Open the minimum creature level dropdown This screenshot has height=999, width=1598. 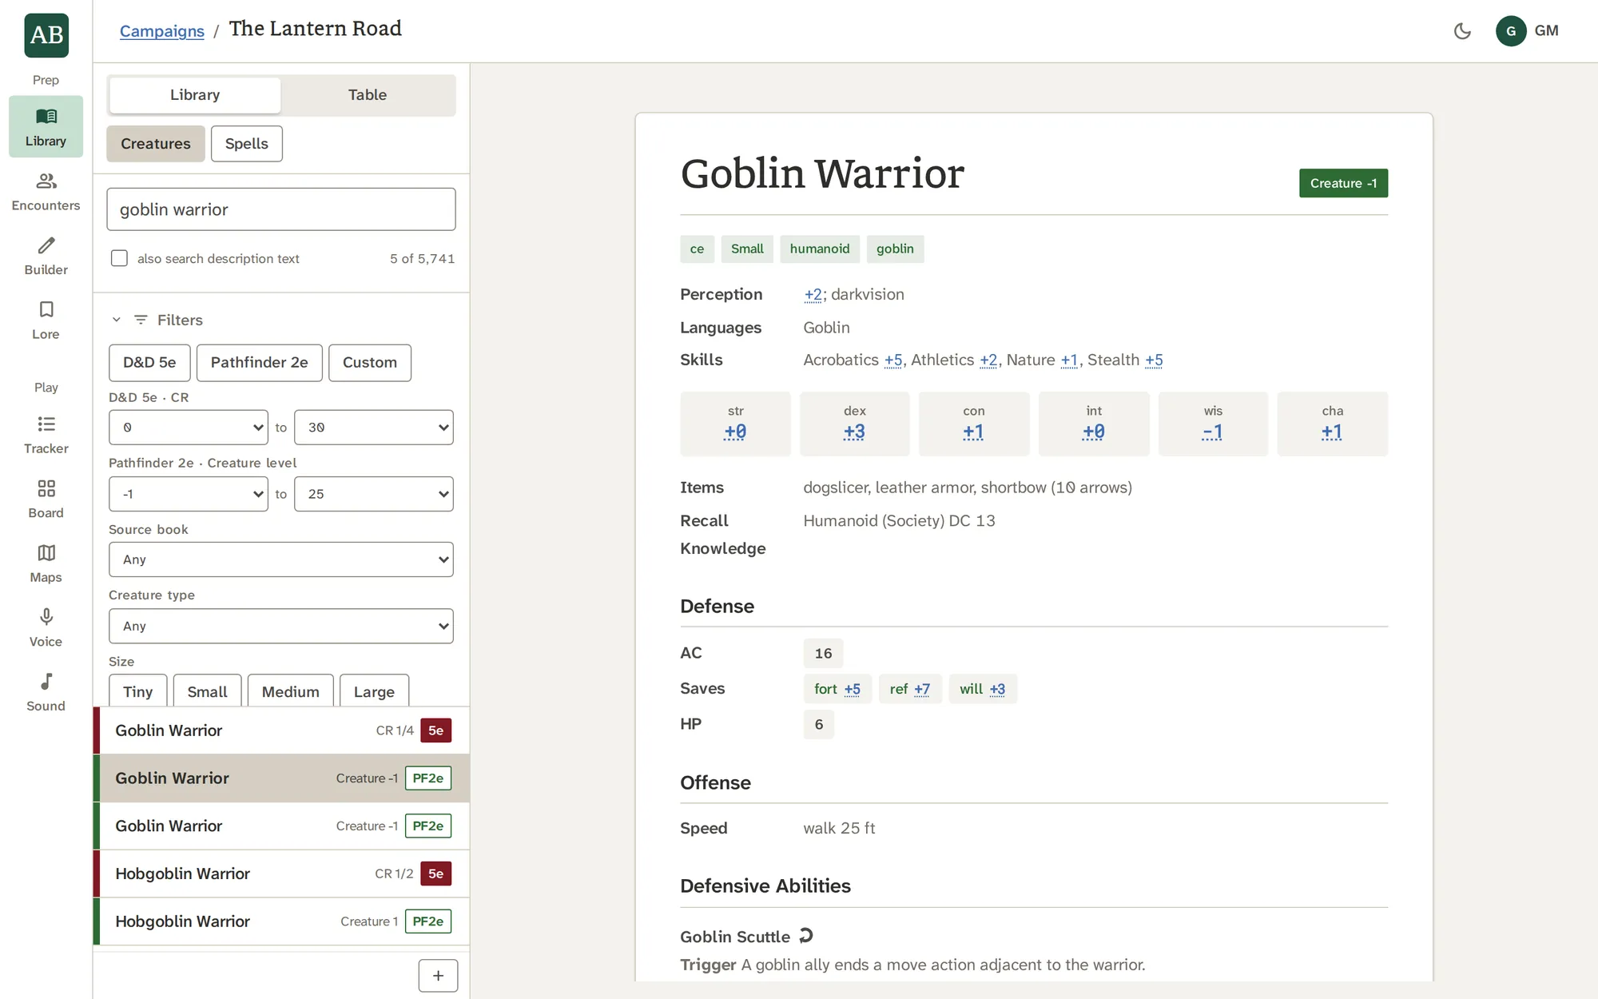tap(189, 494)
